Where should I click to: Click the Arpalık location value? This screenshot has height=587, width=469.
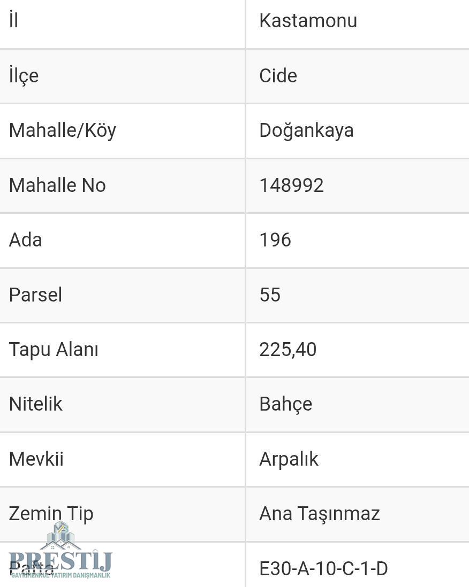[x=289, y=459]
